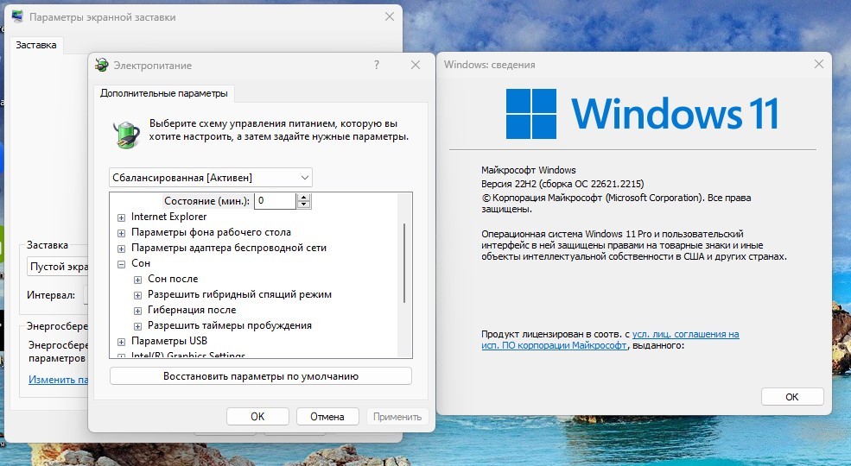Screen dimensions: 851x466
Task: Click the Состояние (мин.) value field
Action: pyautogui.click(x=275, y=200)
